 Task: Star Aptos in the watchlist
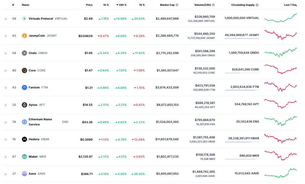click(x=6, y=105)
